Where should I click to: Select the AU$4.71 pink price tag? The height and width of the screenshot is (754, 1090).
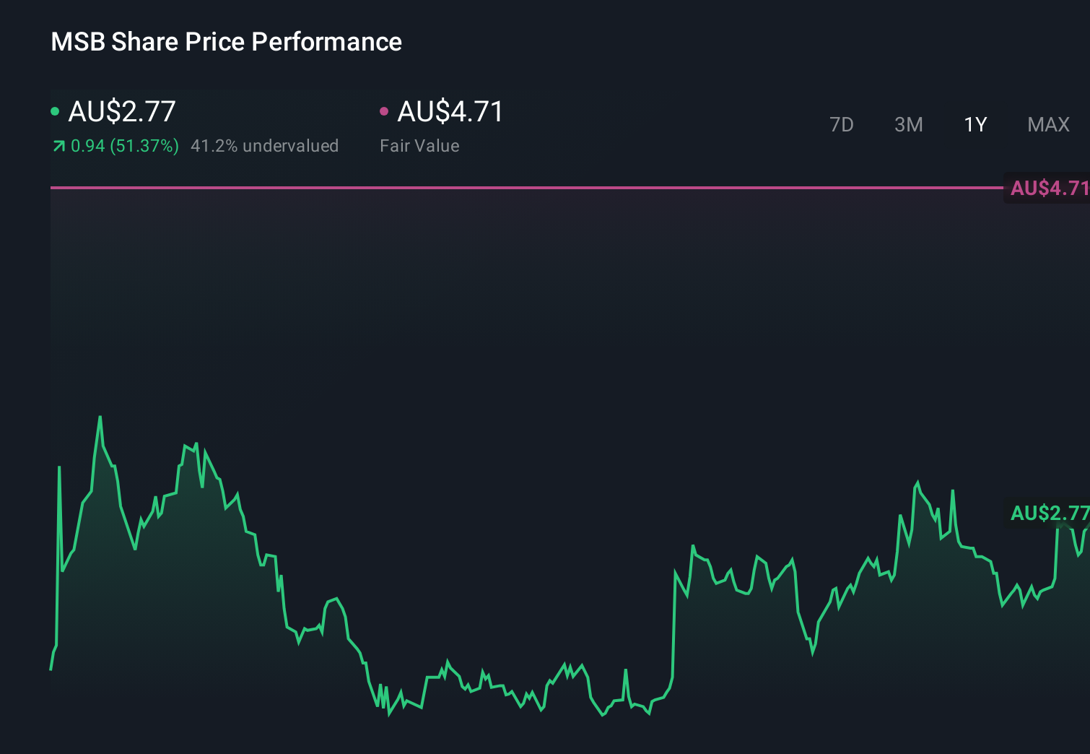(1049, 189)
